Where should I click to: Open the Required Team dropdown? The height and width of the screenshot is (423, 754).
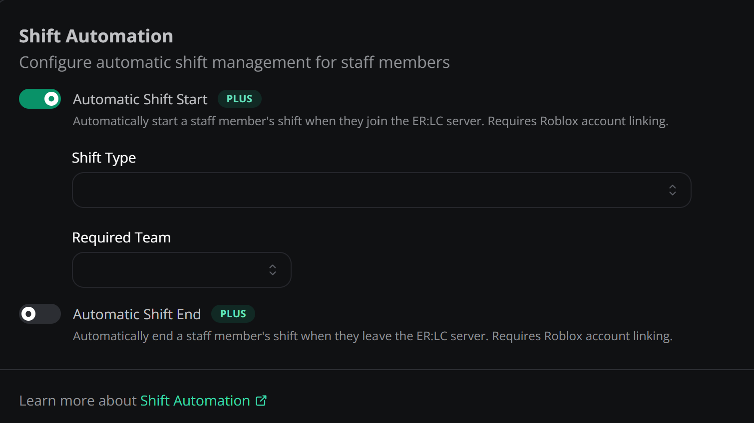point(181,270)
